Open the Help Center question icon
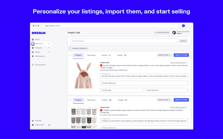Viewport: 223px width, 139px height. (x=33, y=125)
